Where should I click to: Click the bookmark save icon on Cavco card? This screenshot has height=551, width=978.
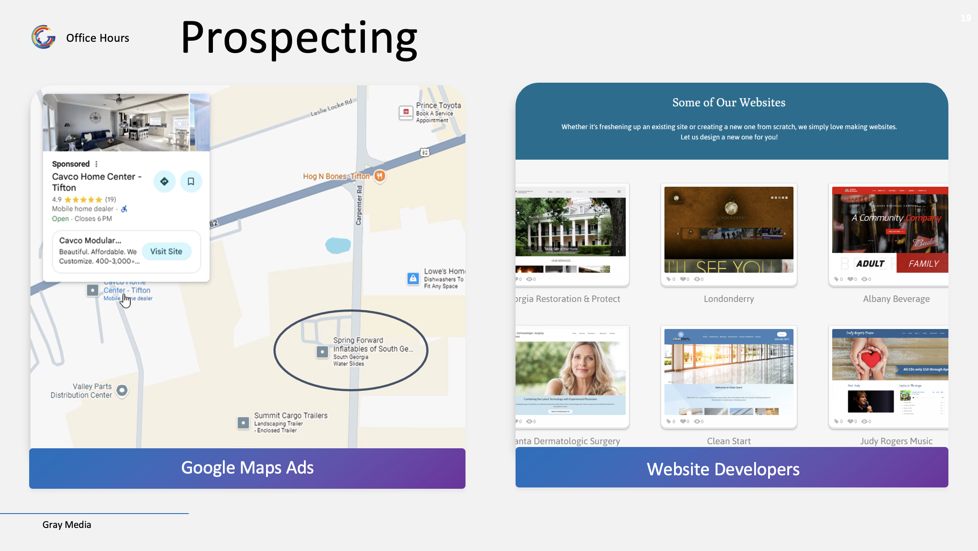tap(191, 181)
